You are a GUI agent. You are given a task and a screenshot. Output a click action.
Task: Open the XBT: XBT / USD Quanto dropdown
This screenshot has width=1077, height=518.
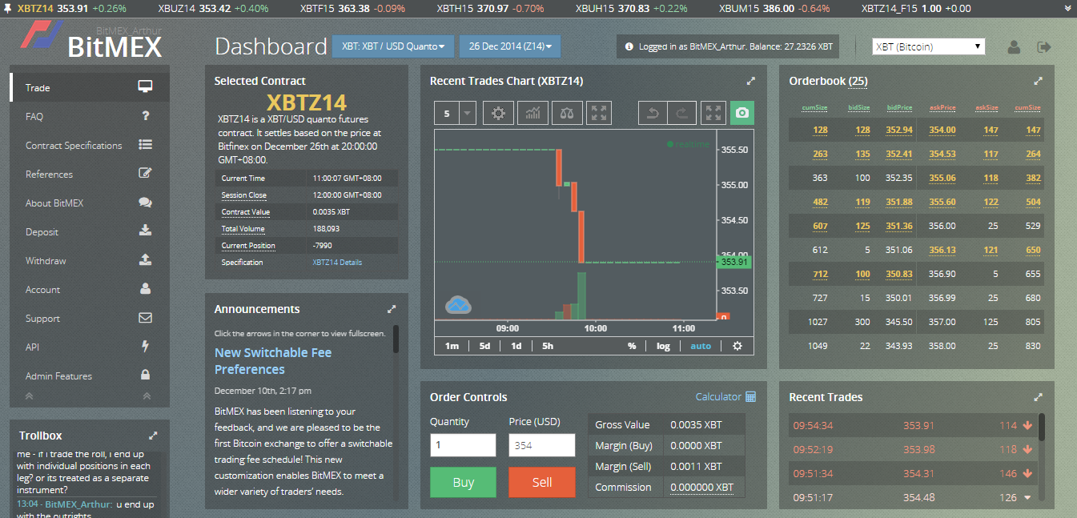[x=393, y=46]
